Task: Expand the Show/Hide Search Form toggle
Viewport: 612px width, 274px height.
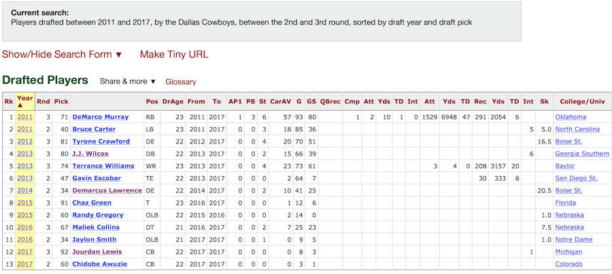Action: coord(62,54)
